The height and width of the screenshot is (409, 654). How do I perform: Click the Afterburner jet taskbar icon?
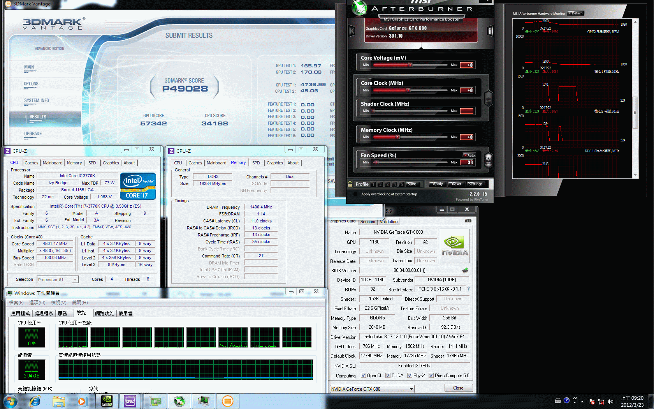click(x=179, y=401)
